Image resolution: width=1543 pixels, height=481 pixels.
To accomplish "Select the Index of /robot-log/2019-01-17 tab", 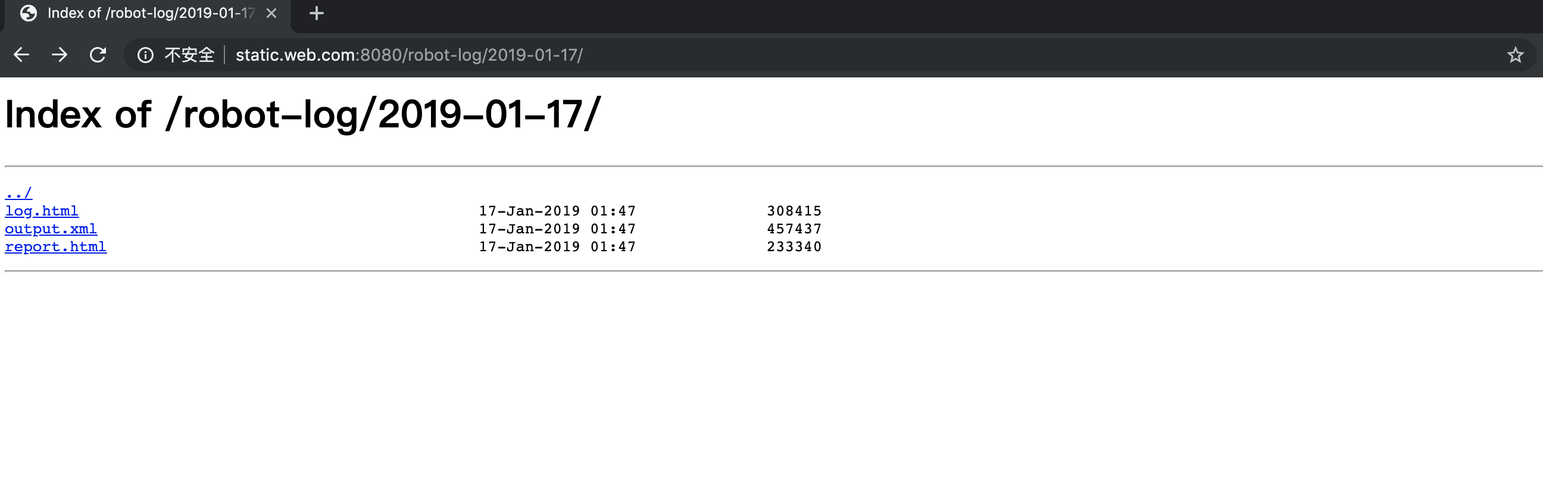I will [148, 14].
